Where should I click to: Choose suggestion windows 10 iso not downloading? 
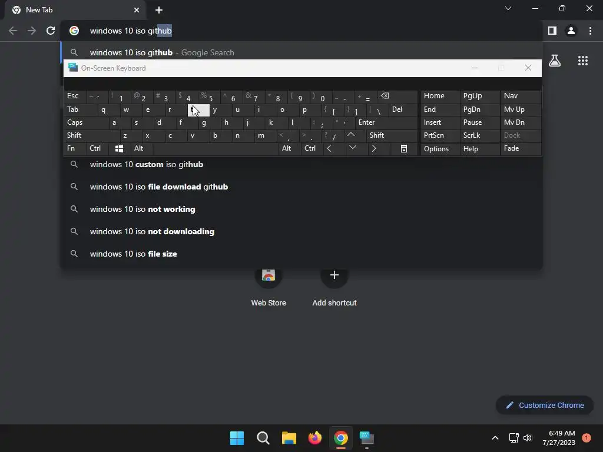click(302, 231)
